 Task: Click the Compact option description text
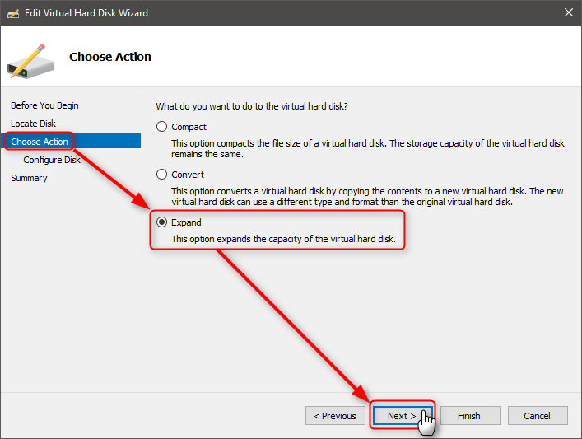[368, 148]
